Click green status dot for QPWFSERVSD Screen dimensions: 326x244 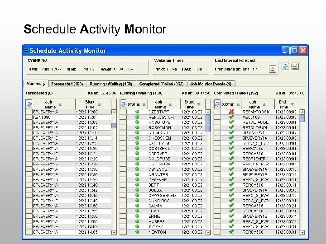tap(137, 195)
